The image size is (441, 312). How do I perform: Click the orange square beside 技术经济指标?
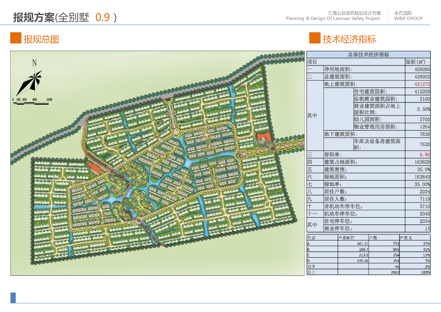click(x=314, y=38)
